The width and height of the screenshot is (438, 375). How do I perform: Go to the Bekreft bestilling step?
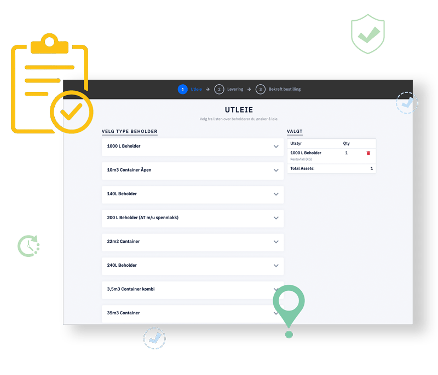284,89
